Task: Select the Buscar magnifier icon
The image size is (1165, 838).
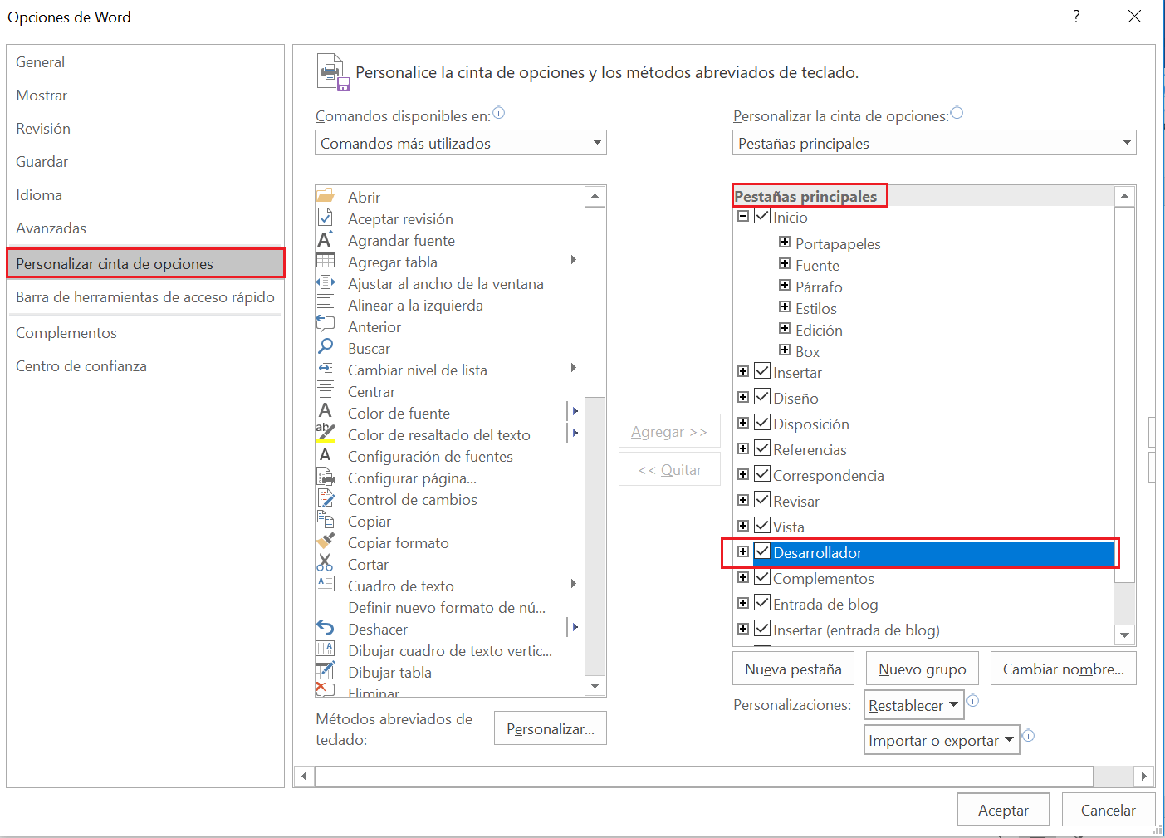Action: (326, 347)
